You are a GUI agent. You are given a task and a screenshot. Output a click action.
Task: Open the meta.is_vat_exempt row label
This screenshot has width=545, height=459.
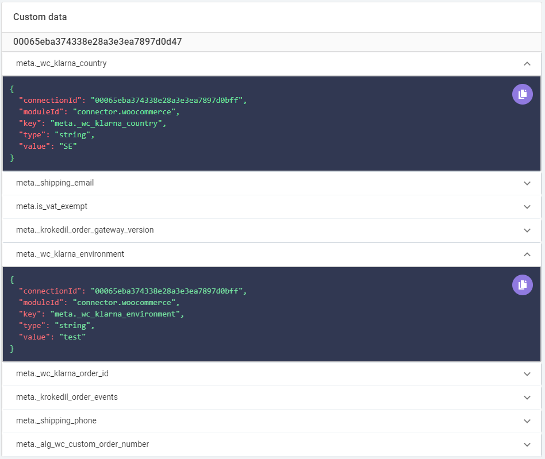pyautogui.click(x=52, y=207)
